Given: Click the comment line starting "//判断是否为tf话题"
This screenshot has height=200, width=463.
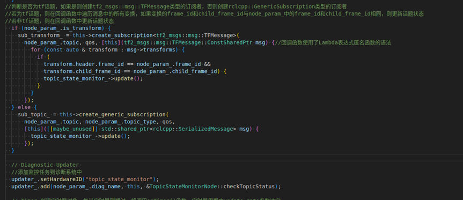Looking at the screenshot, I should (176, 6).
